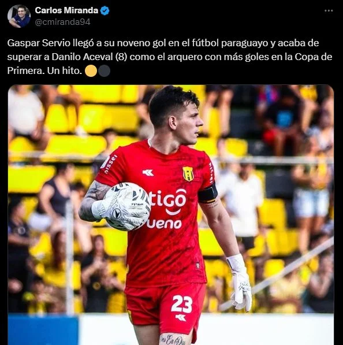343x345 pixels.
Task: Click the black circle emoji
Action: point(104,71)
